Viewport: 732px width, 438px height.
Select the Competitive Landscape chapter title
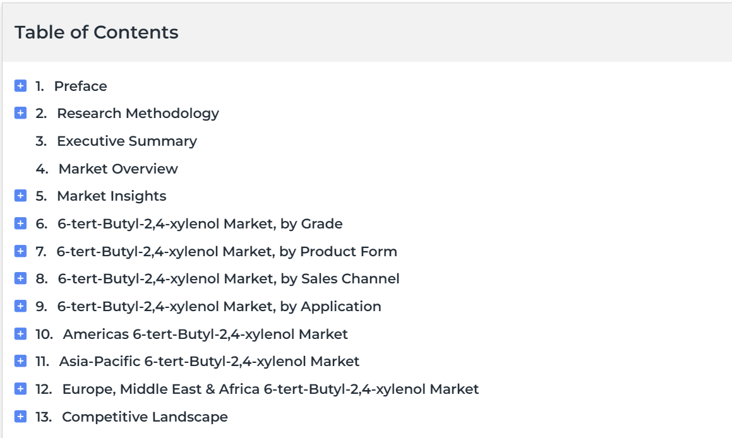tap(145, 417)
